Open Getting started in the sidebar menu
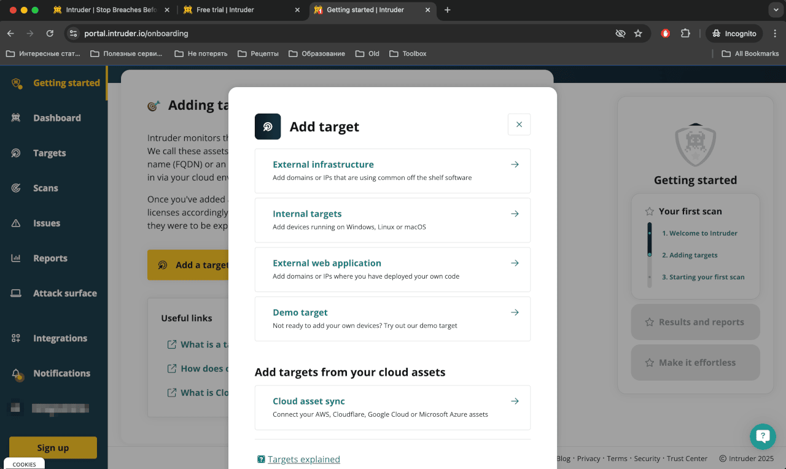Viewport: 786px width, 469px height. click(66, 83)
